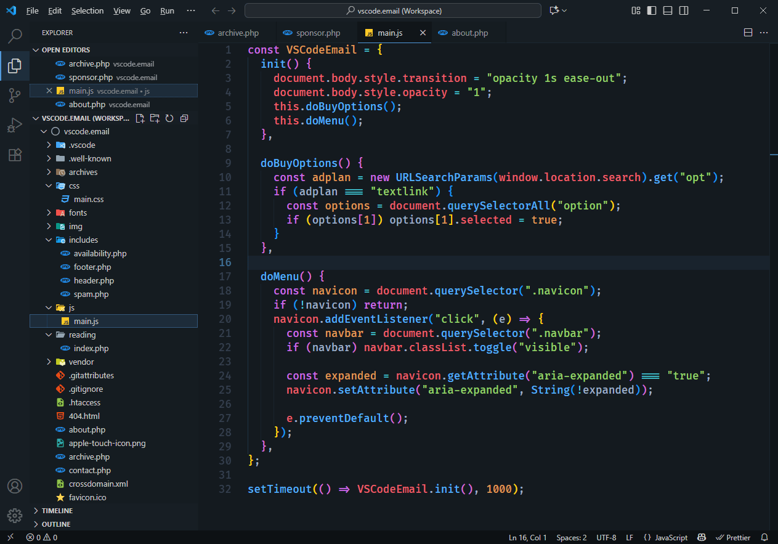This screenshot has height=544, width=778.
Task: Open the Explorer view in the activity bar
Action: 15,66
